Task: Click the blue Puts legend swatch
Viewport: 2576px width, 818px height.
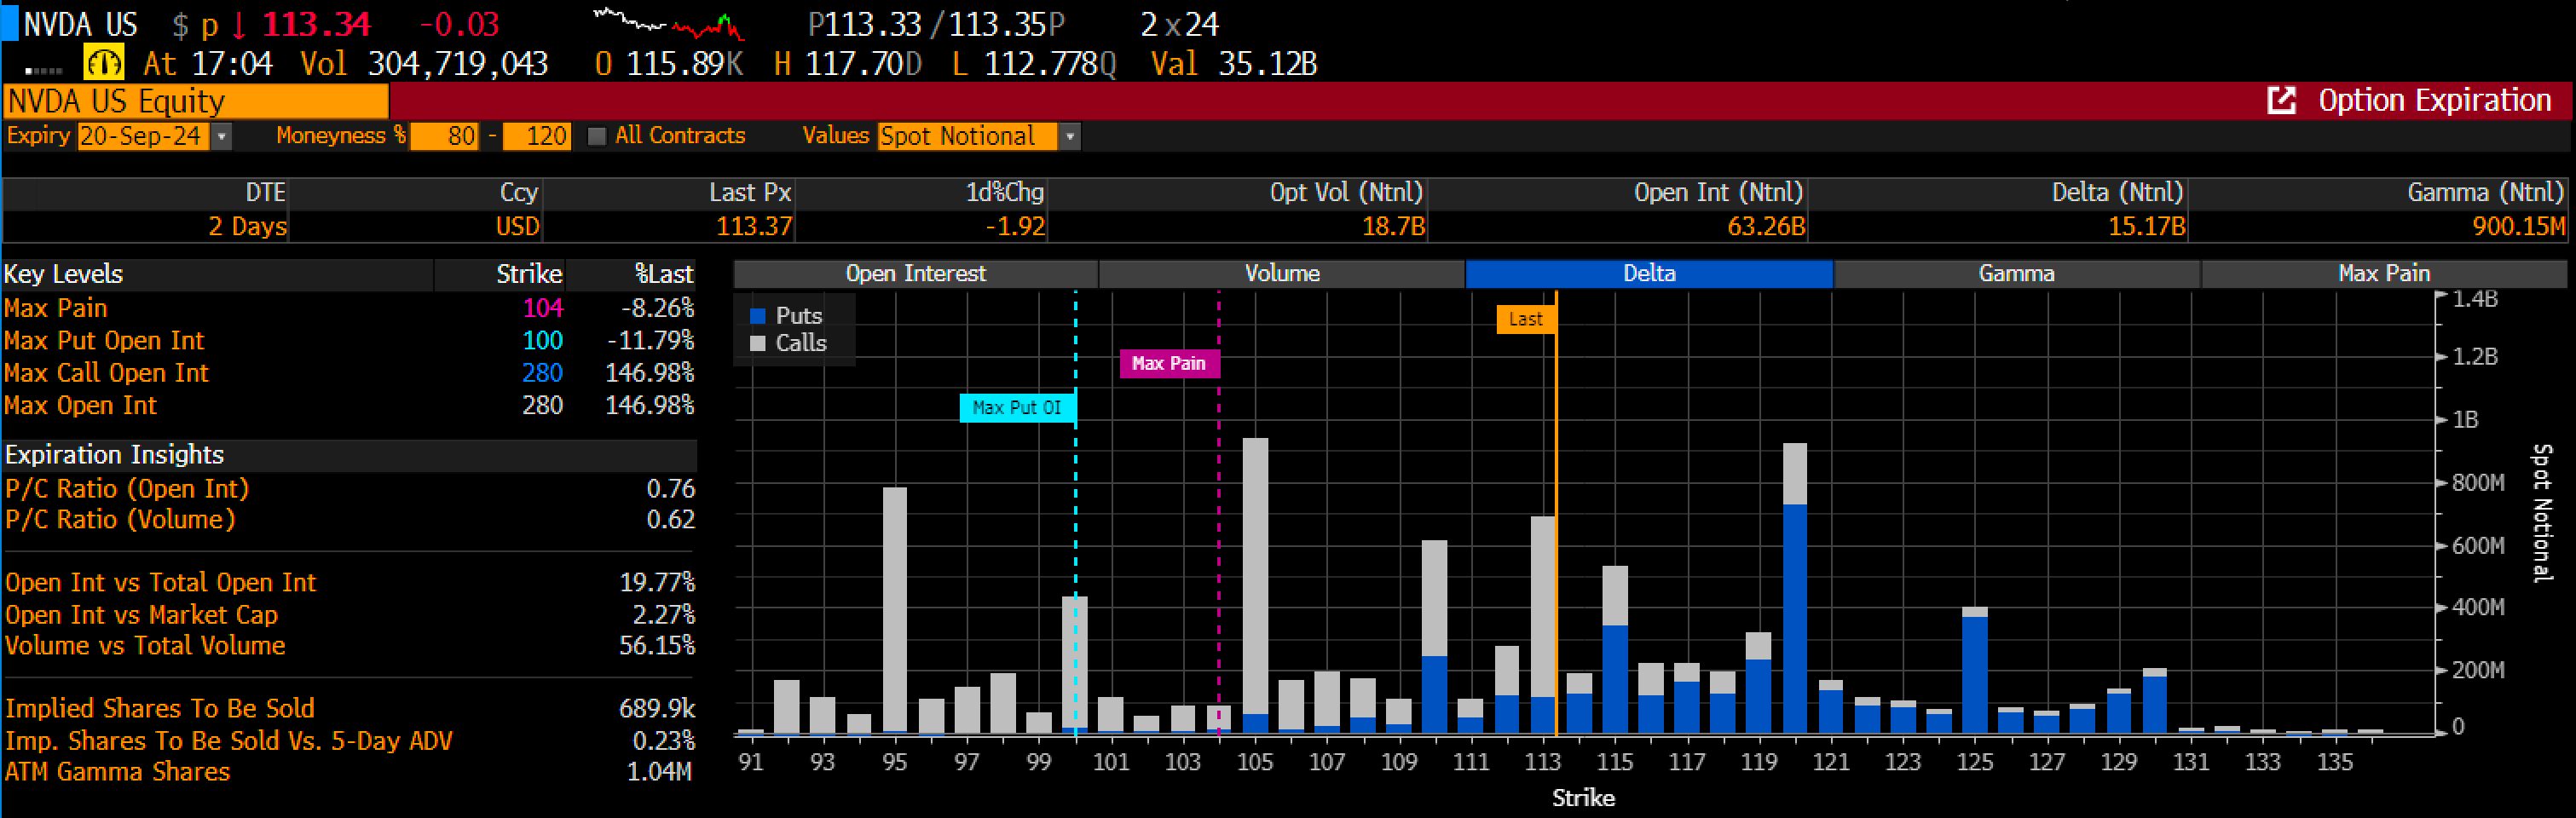Action: click(x=758, y=316)
